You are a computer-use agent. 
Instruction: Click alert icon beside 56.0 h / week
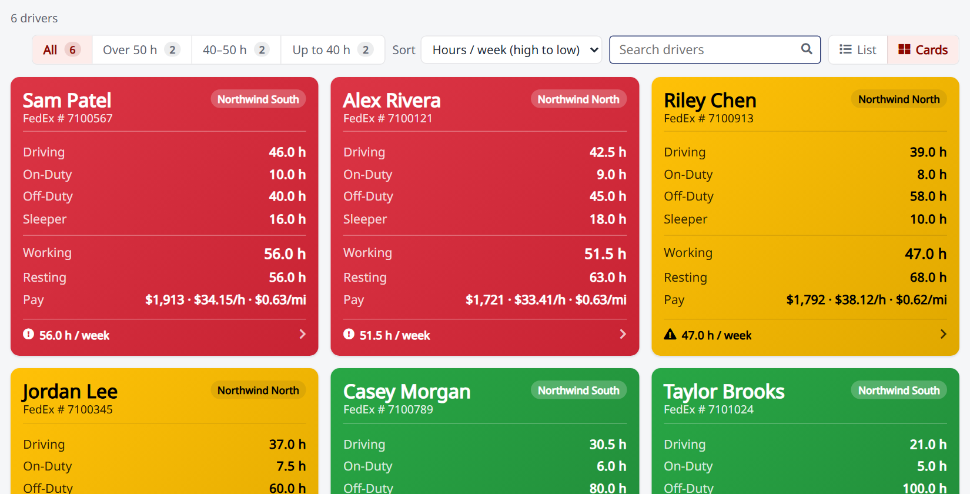(x=28, y=334)
